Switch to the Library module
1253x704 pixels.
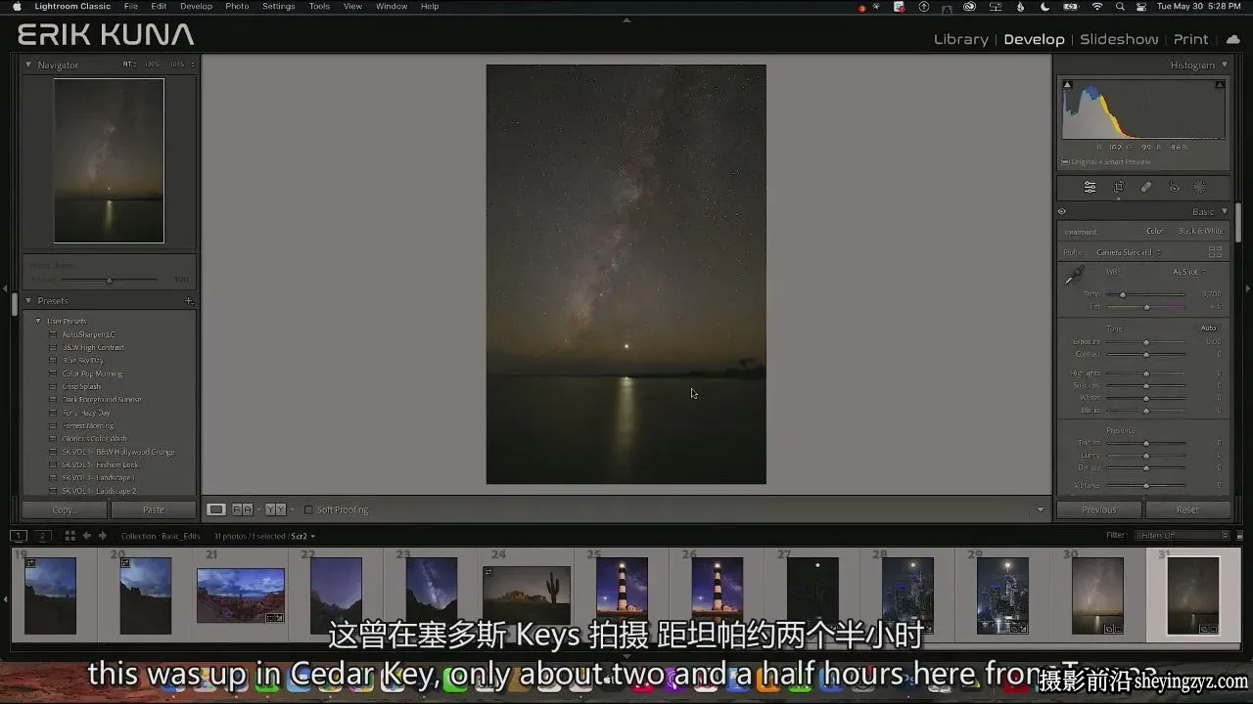[960, 39]
